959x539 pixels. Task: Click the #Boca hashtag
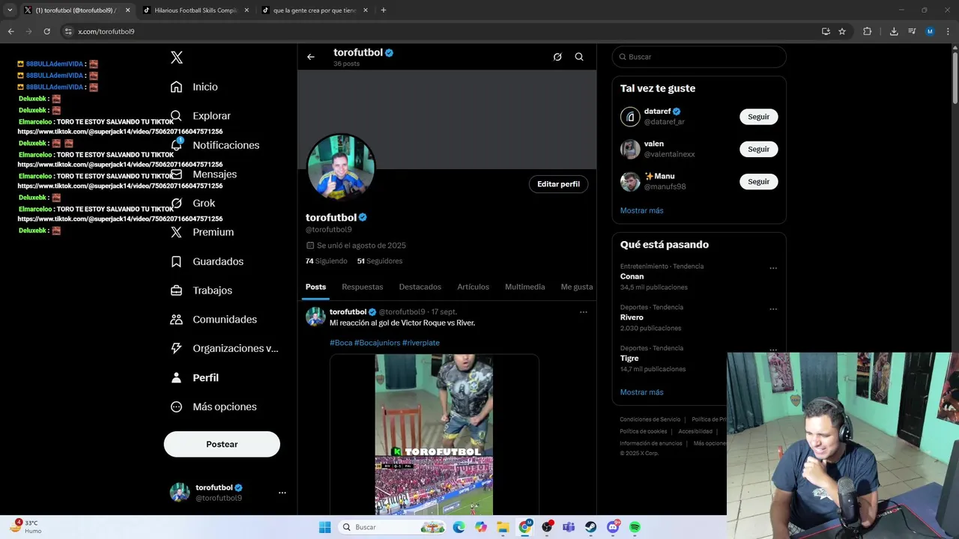click(x=341, y=343)
